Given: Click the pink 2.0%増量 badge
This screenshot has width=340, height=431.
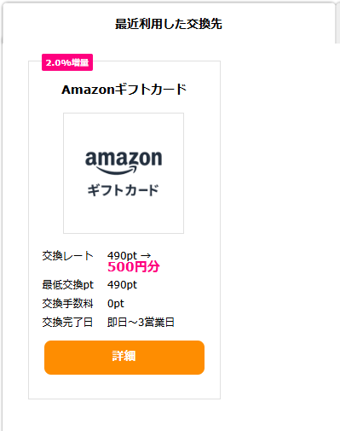Looking at the screenshot, I should click(67, 62).
